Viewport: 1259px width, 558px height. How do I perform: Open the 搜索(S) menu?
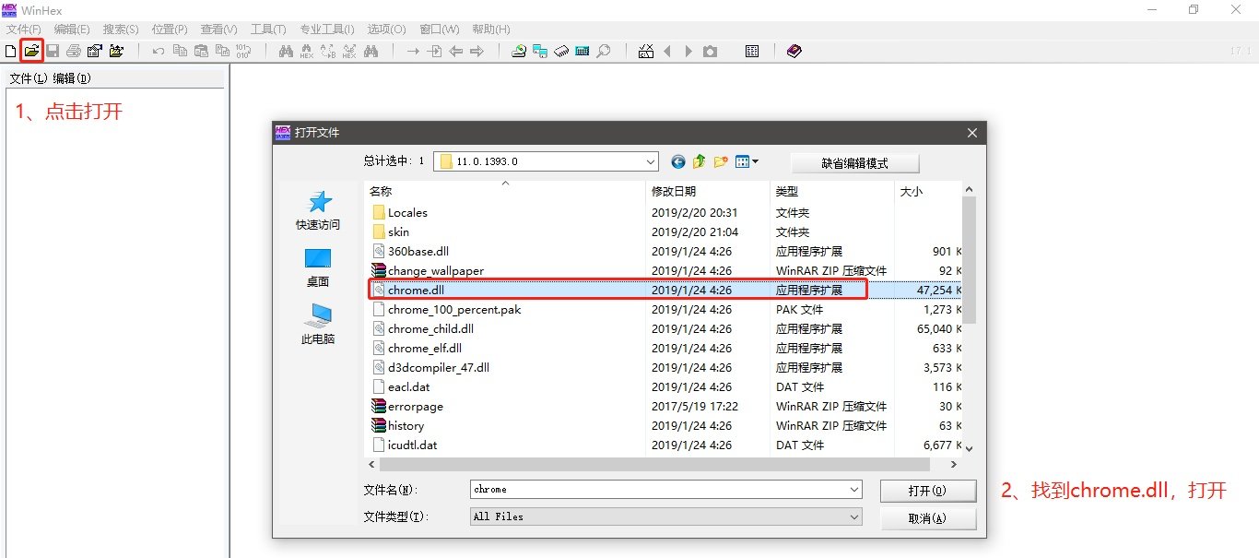121,30
